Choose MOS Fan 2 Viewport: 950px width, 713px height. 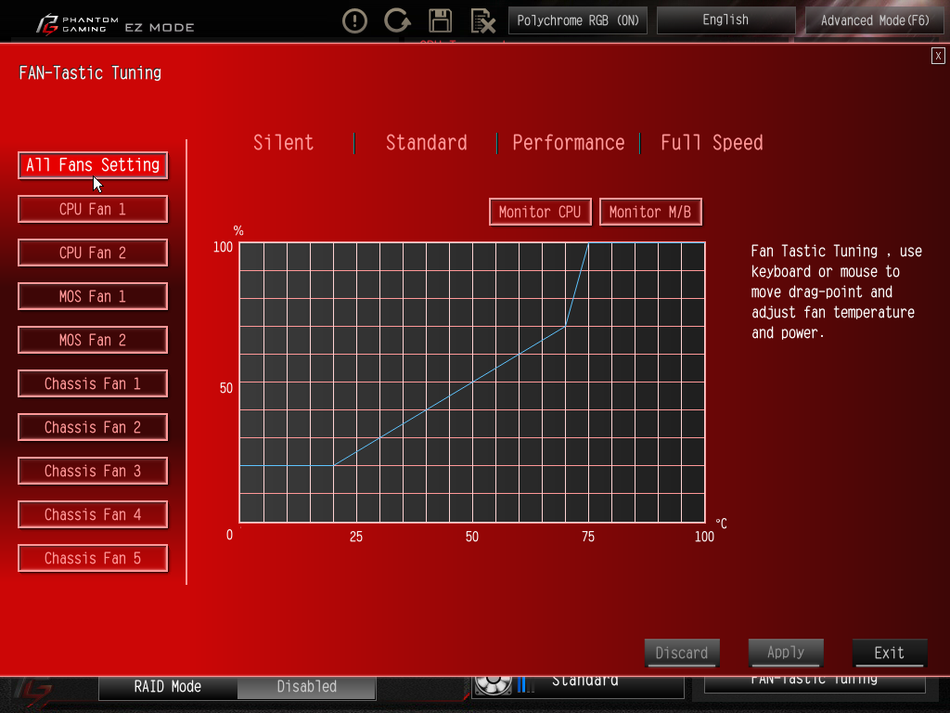pyautogui.click(x=93, y=340)
